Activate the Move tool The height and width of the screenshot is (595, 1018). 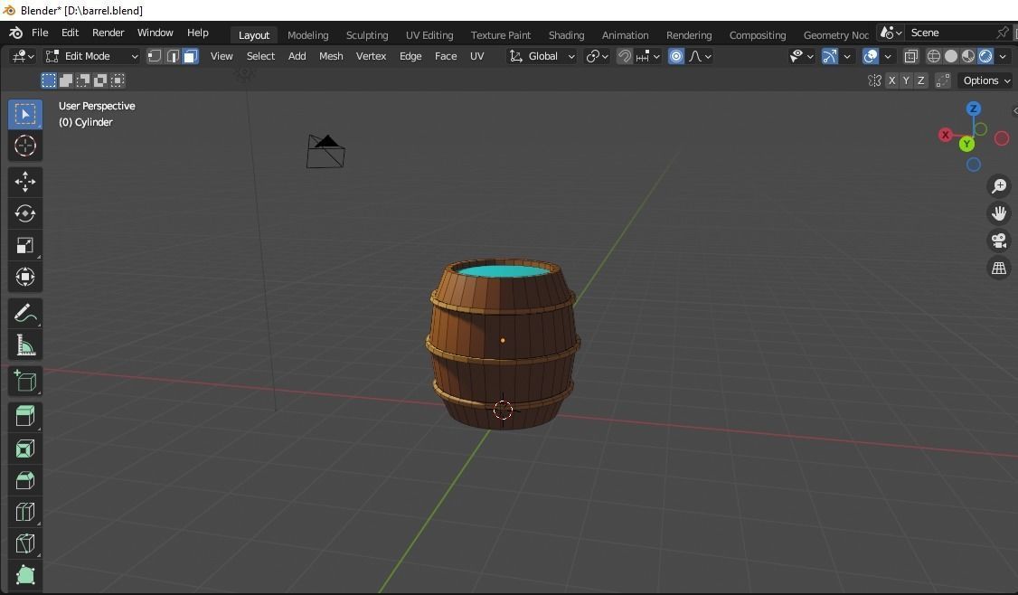pyautogui.click(x=24, y=182)
